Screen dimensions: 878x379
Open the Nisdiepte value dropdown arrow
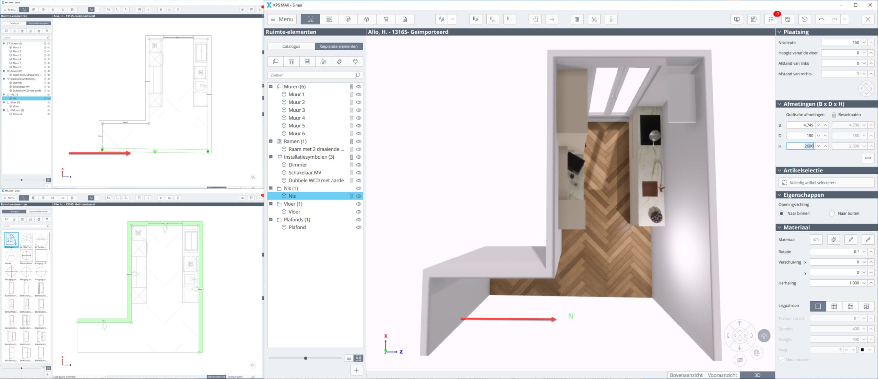click(x=864, y=42)
